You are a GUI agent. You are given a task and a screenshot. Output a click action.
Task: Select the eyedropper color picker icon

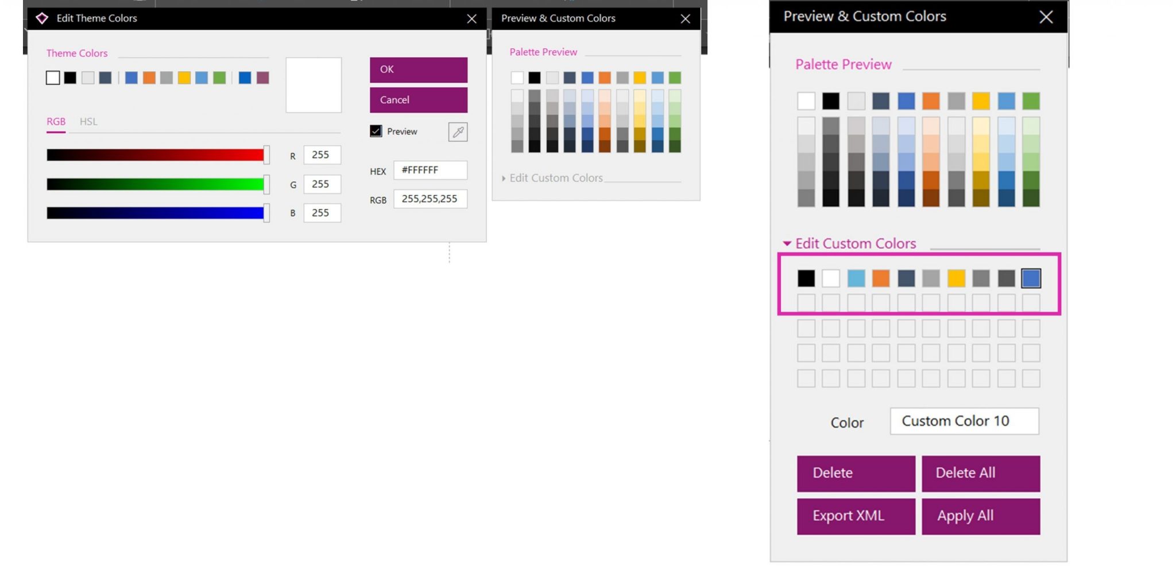pos(458,132)
